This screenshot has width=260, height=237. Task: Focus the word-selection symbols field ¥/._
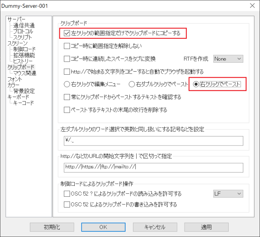(x=154, y=141)
